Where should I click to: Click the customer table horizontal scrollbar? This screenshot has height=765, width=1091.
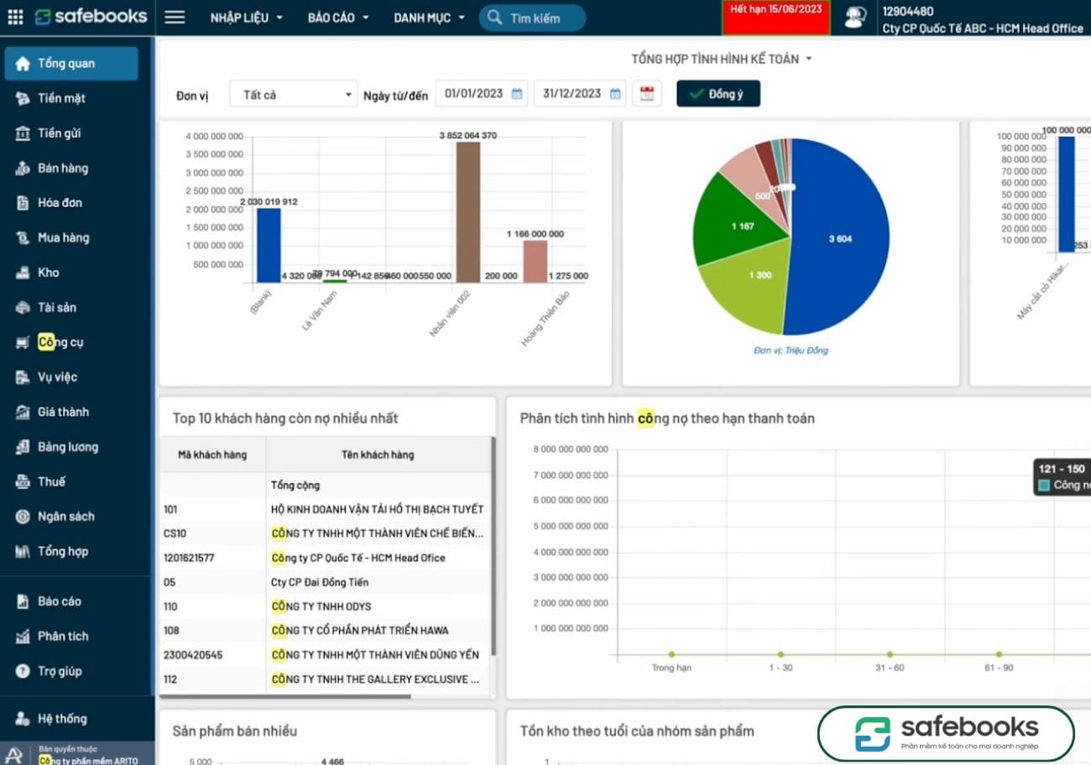pos(285,695)
